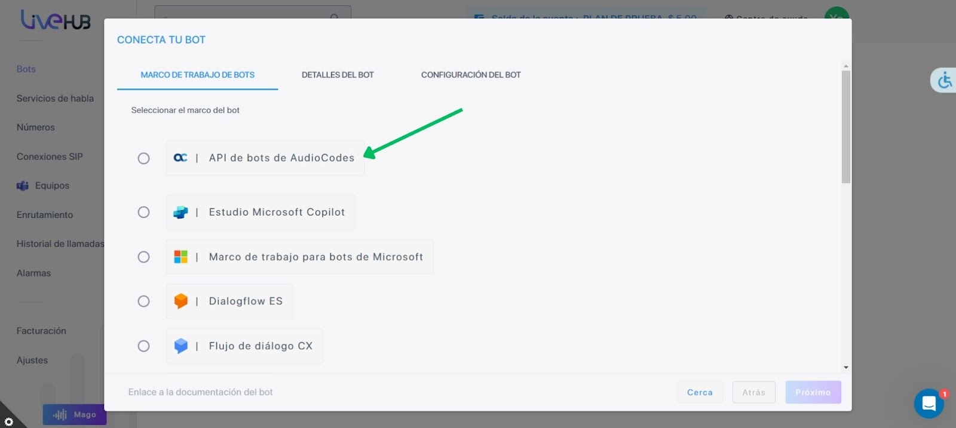Click the Atrás button

point(753,392)
